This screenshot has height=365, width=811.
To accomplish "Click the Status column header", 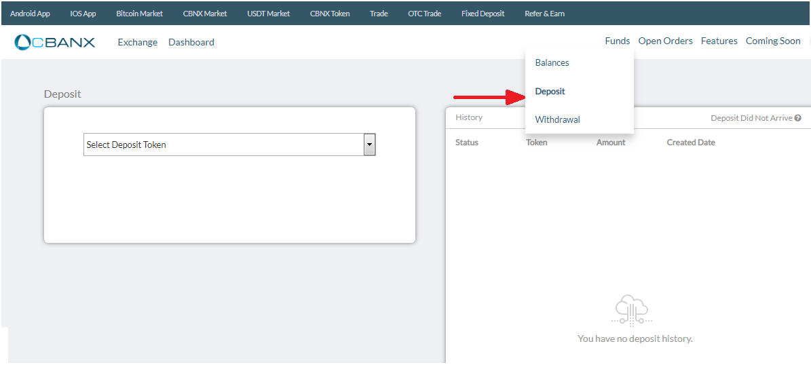I will click(466, 142).
